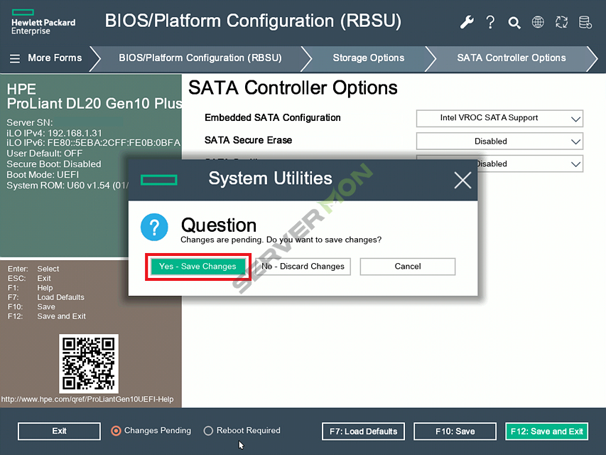This screenshot has height=455, width=606.
Task: Go to SATA Controller Options breadcrumb
Action: click(512, 58)
